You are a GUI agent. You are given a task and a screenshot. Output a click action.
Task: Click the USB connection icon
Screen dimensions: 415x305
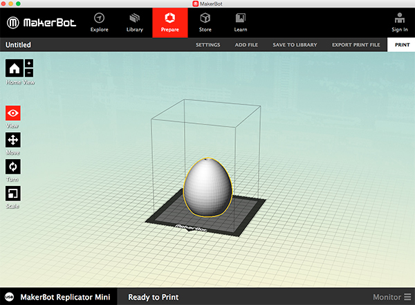[x=9, y=297]
